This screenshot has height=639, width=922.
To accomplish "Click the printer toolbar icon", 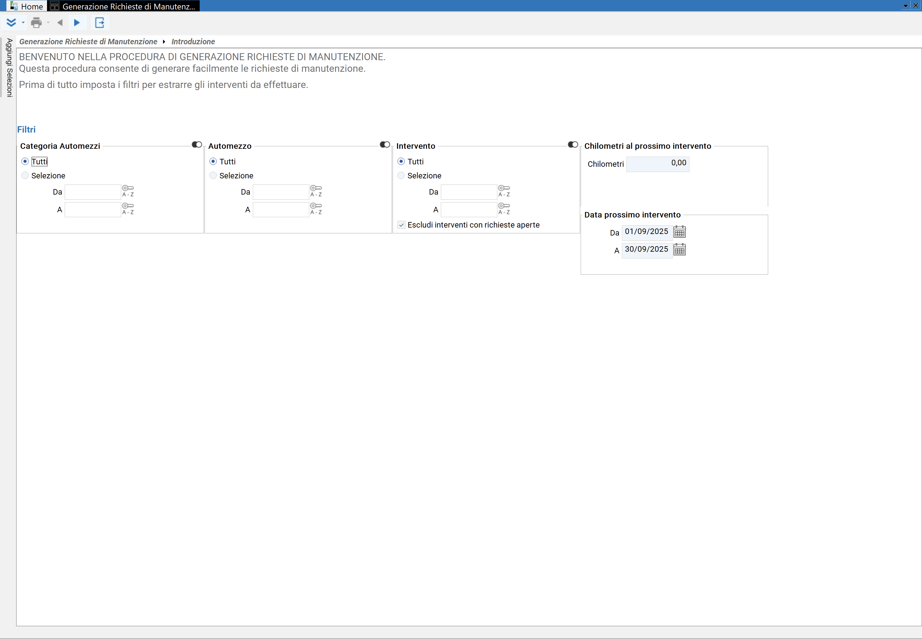I will [36, 22].
